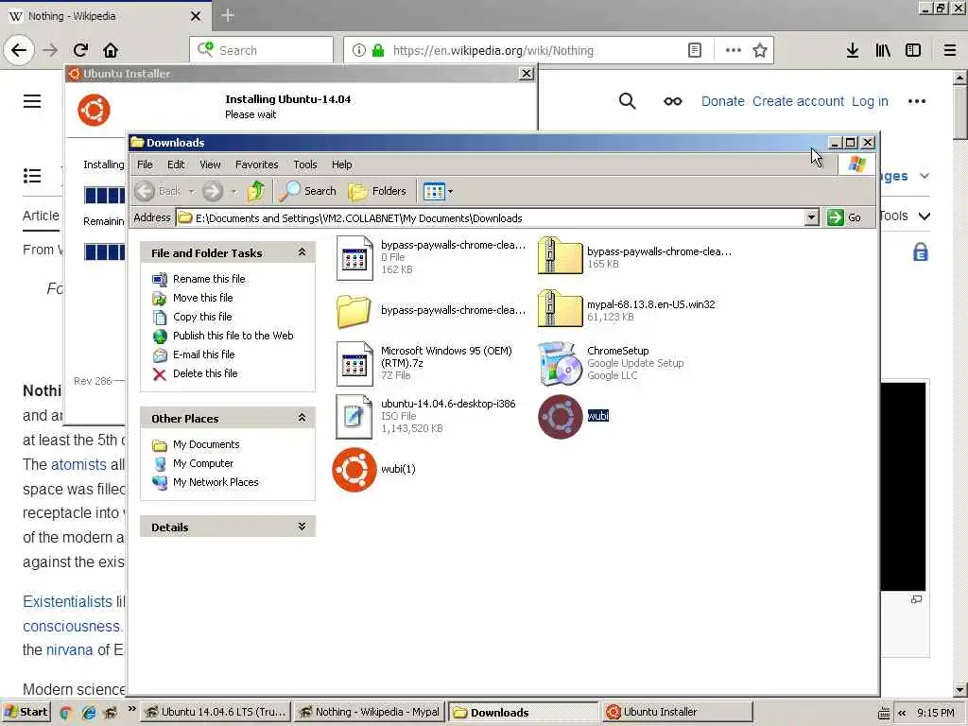Click Internet Explorer quick launch icon
The height and width of the screenshot is (726, 968).
pyautogui.click(x=88, y=713)
